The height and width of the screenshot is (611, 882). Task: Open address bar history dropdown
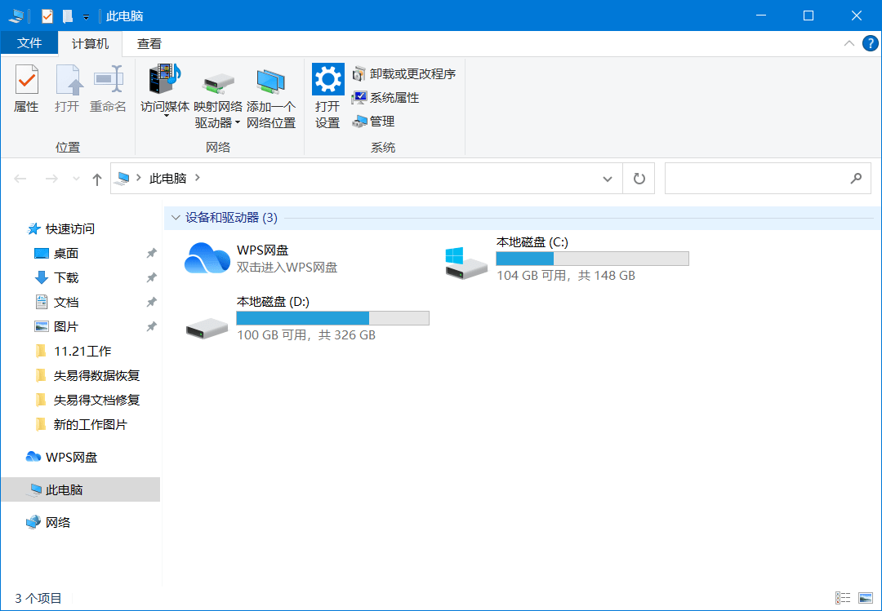click(608, 179)
